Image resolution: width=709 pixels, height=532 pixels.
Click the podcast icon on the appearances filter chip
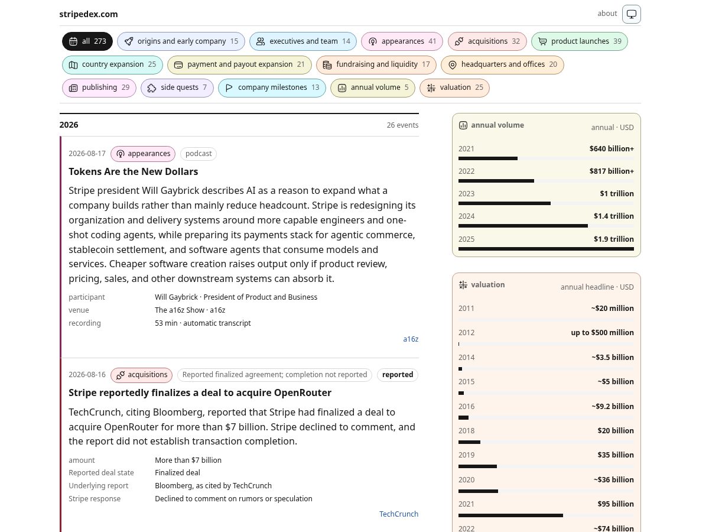[x=373, y=41]
